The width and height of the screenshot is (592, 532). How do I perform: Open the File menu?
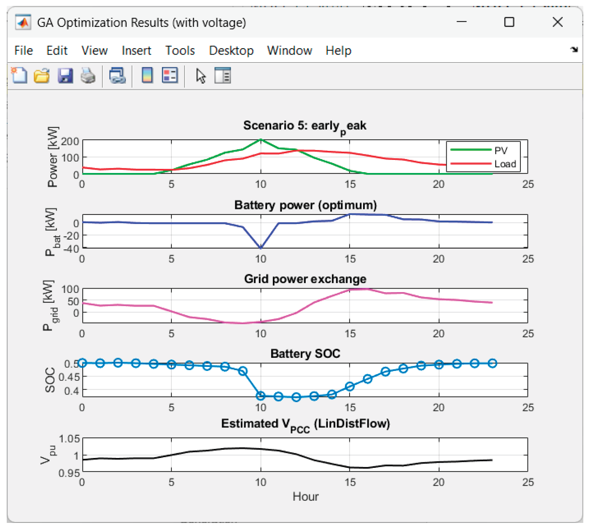23,51
